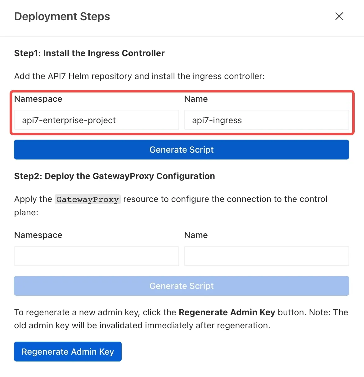Click the disabled Generate Script under Step2
364x377 pixels.
tap(181, 286)
